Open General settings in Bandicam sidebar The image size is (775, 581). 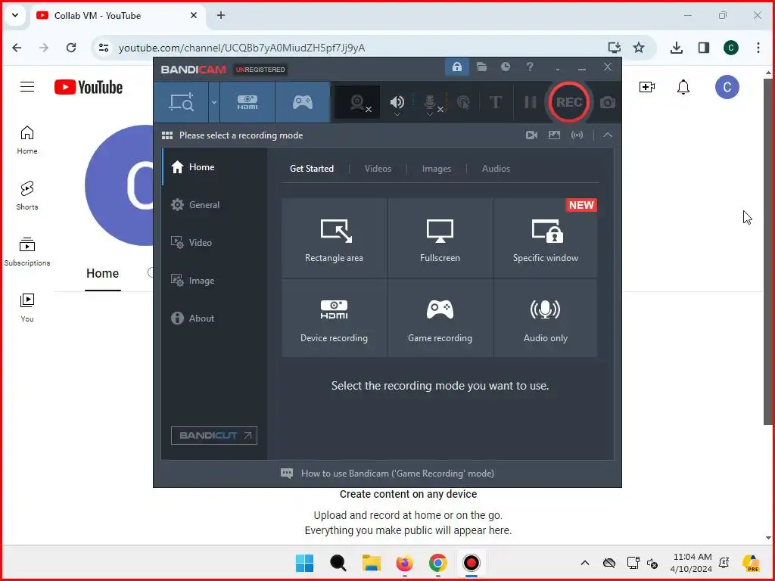tap(214, 204)
